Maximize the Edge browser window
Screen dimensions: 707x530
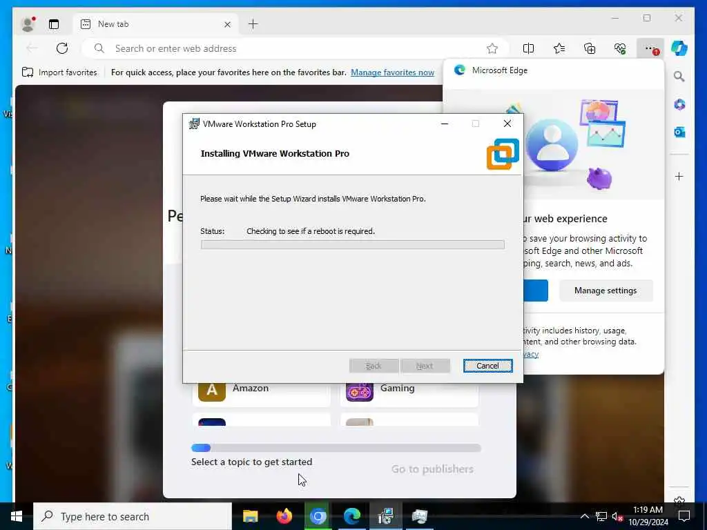click(646, 18)
